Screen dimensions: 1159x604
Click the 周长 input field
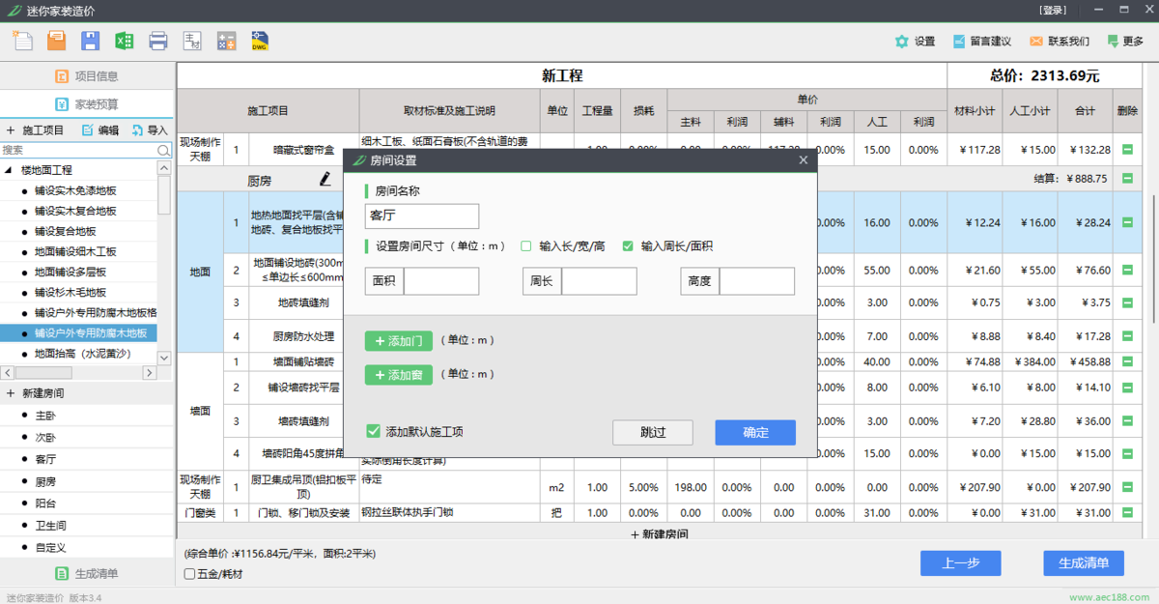click(599, 281)
